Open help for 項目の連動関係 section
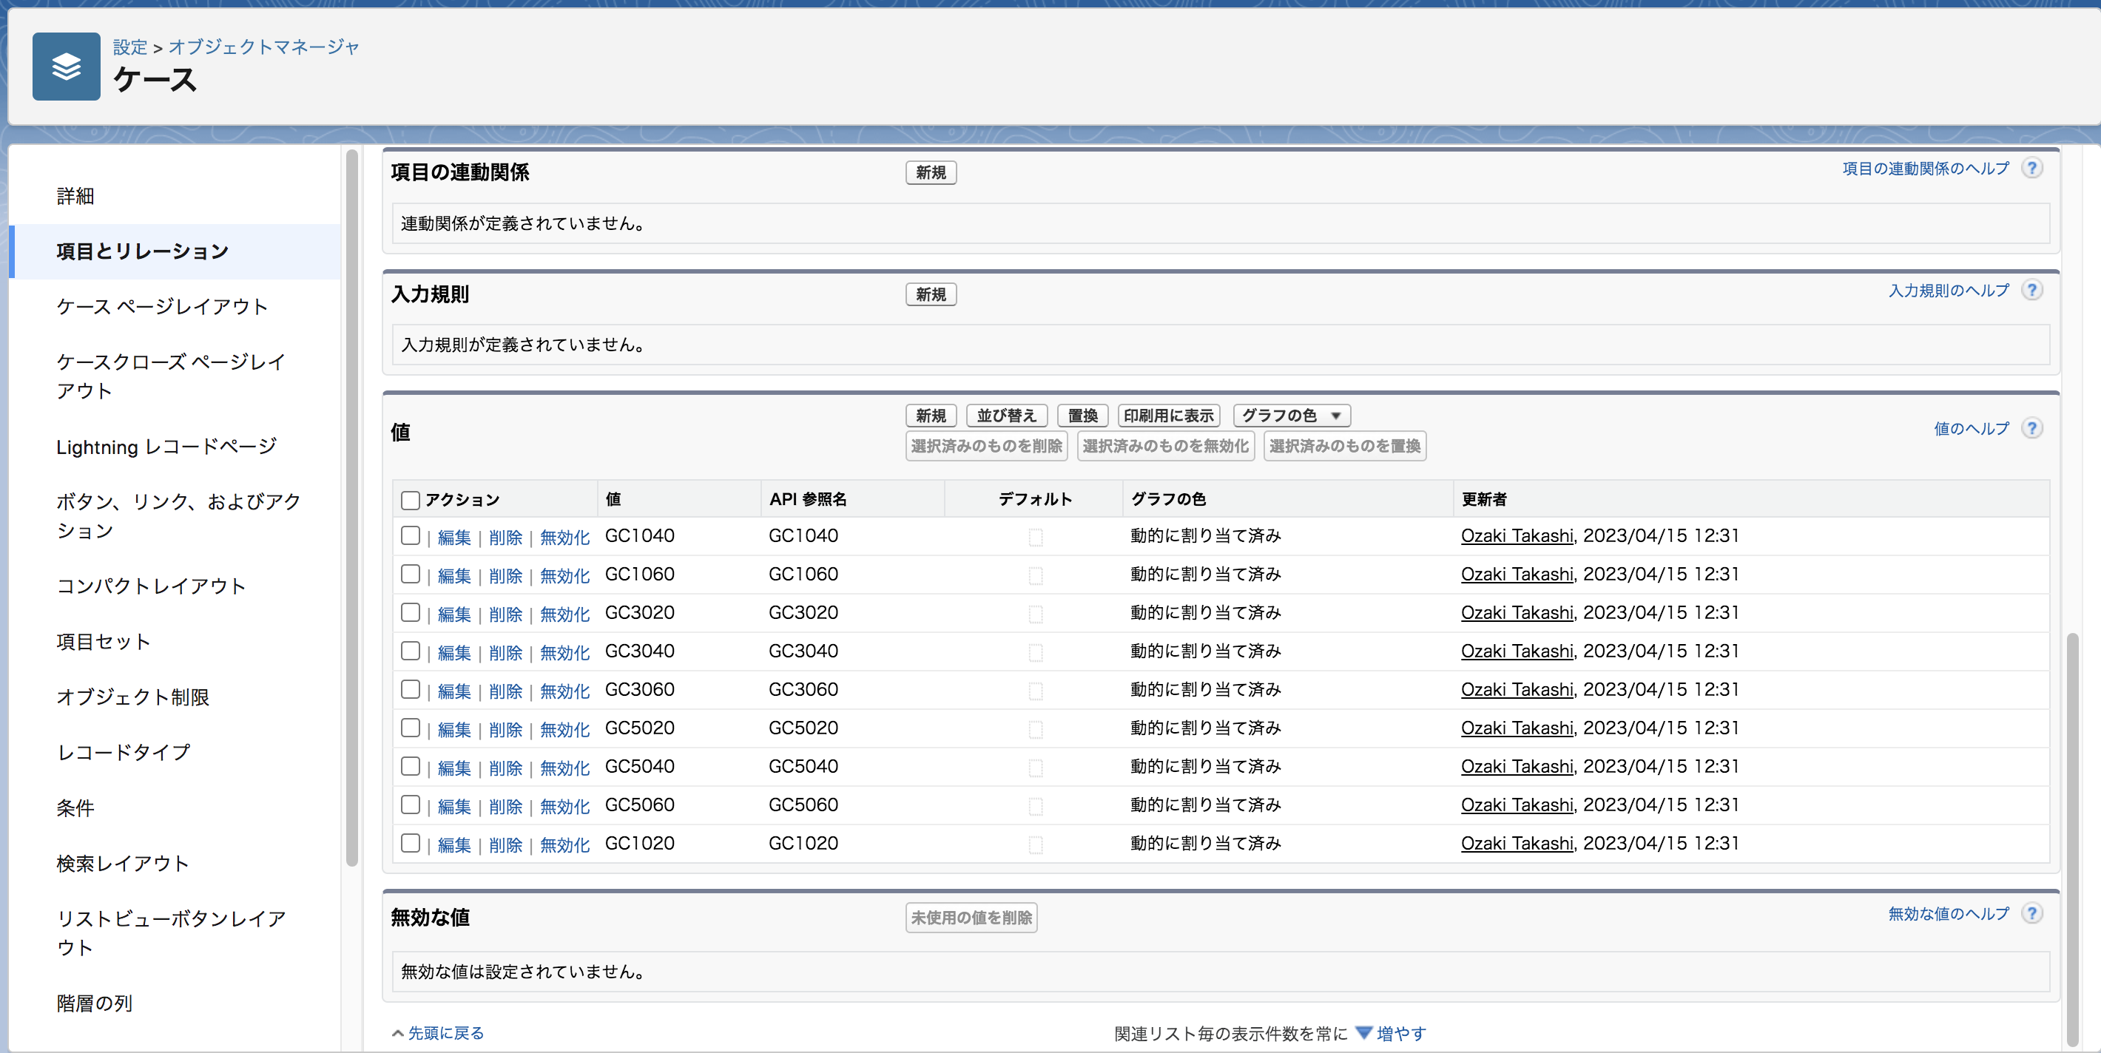 2032,168
